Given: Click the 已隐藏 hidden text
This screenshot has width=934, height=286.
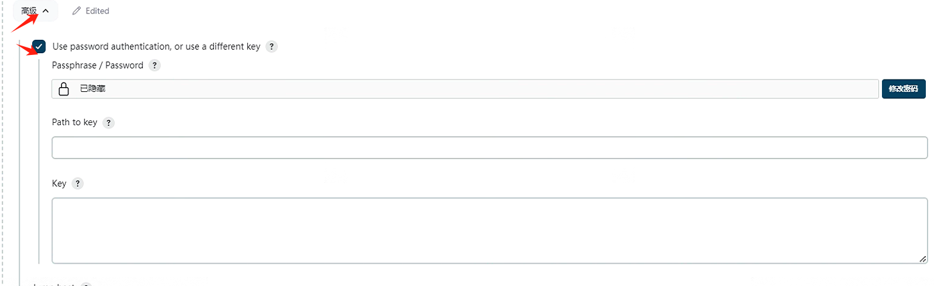Looking at the screenshot, I should (x=92, y=89).
